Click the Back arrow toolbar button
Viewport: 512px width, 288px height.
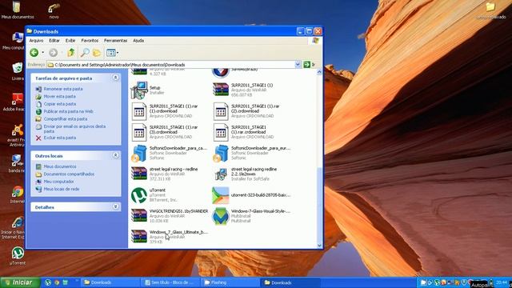[34, 53]
